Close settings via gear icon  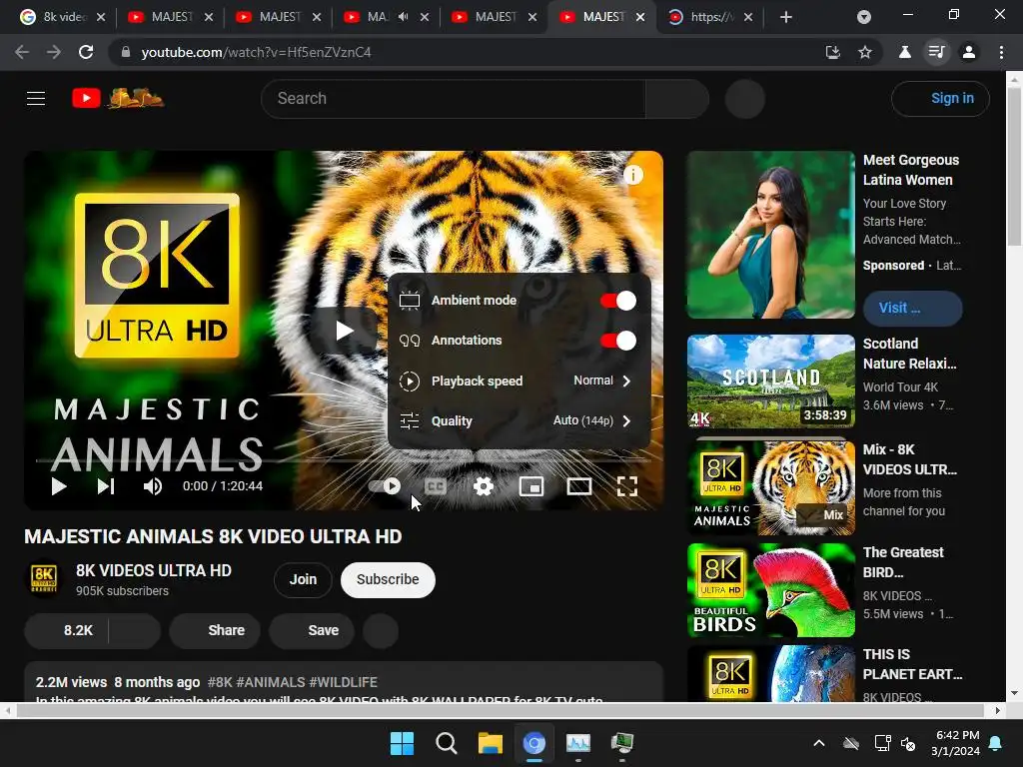coord(483,486)
